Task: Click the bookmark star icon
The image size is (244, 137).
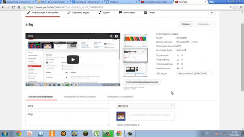Action: pyautogui.click(x=235, y=7)
